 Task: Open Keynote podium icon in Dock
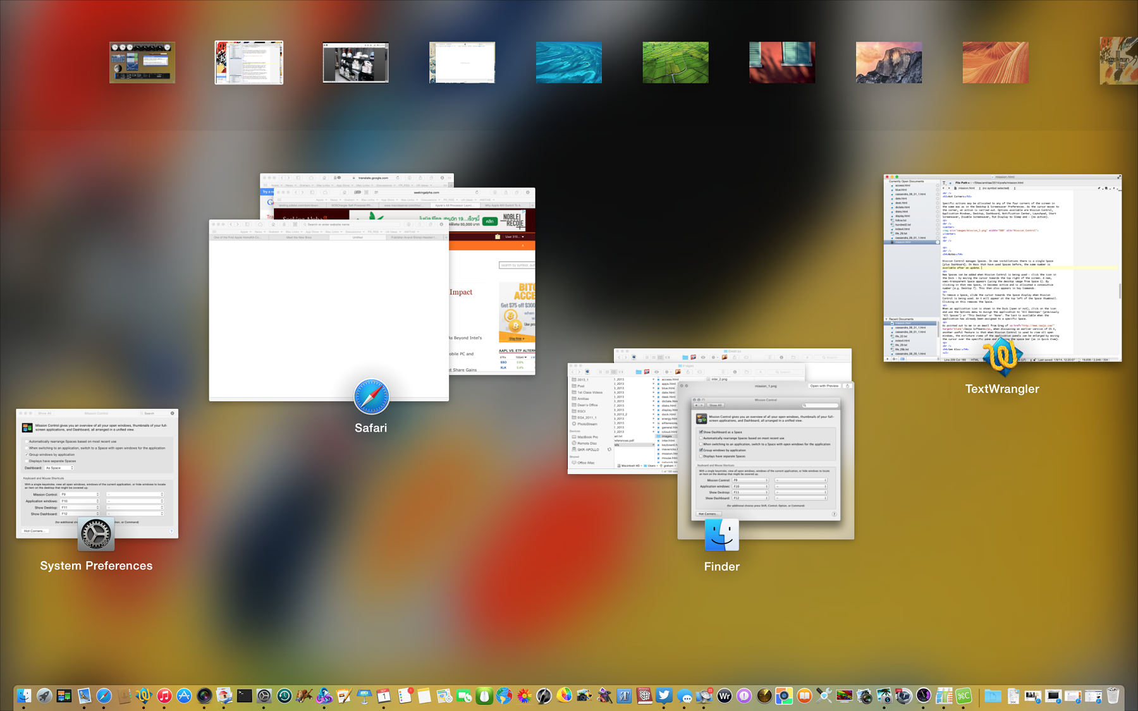point(364,696)
